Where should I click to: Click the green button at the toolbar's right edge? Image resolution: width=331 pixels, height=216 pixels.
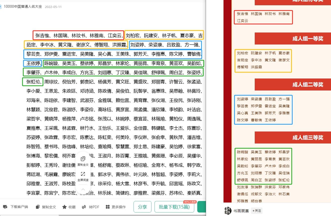201,207
